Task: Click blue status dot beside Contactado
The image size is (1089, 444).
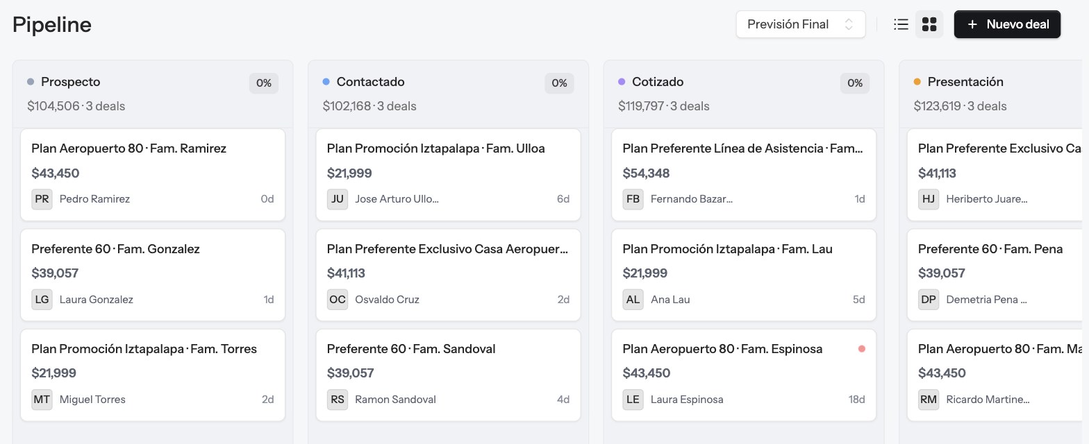Action: pyautogui.click(x=326, y=82)
